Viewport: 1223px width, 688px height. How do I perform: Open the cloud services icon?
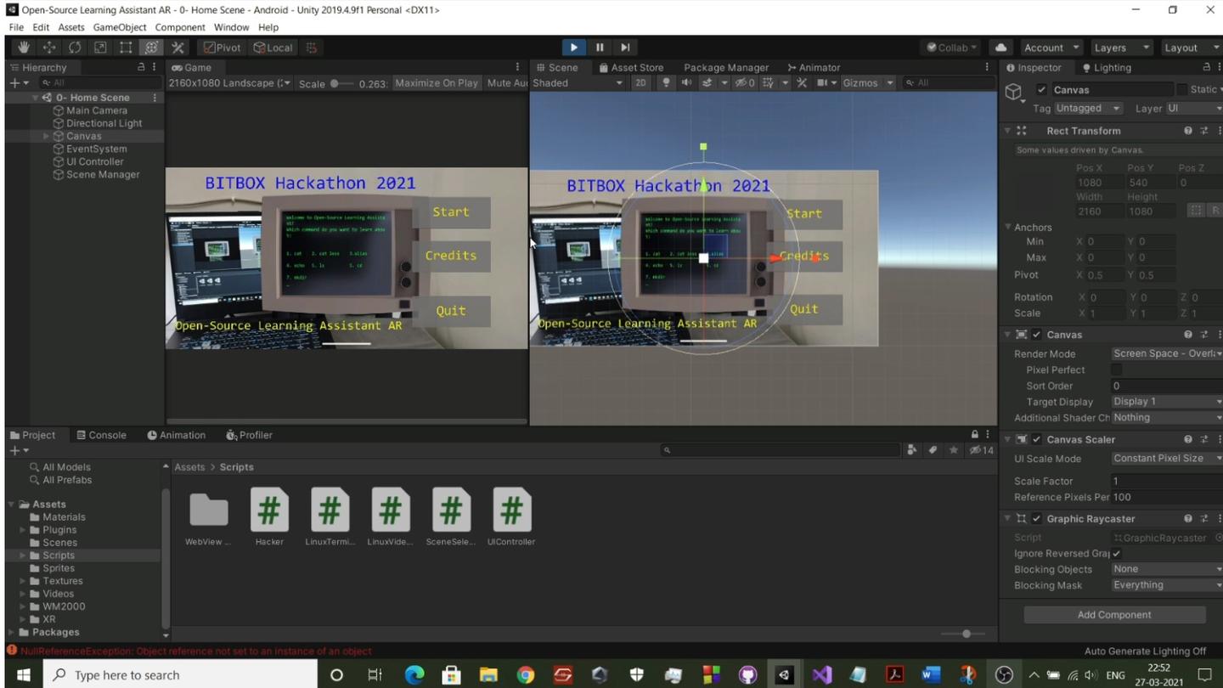(1000, 48)
